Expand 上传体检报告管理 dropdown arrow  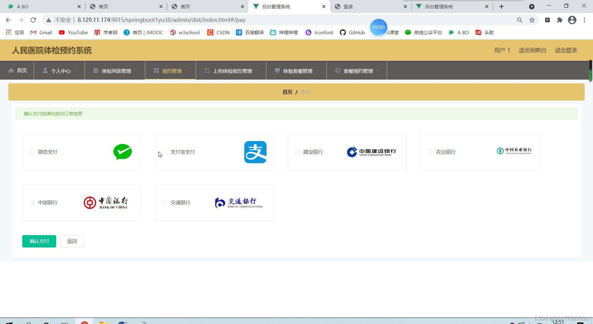(257, 70)
